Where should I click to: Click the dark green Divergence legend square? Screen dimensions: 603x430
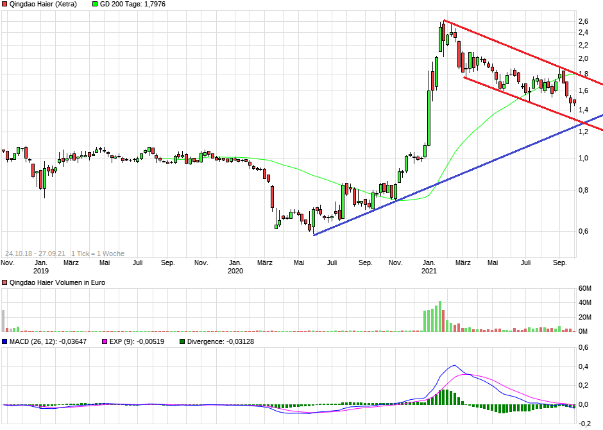coord(183,342)
